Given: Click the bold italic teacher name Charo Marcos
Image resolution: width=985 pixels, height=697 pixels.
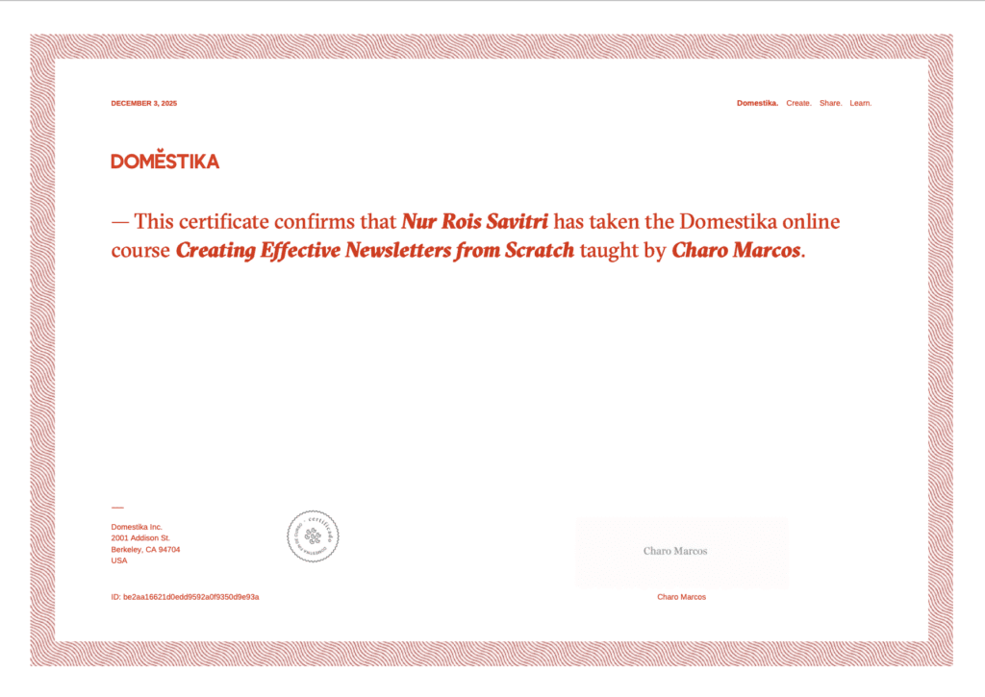Looking at the screenshot, I should pos(735,251).
